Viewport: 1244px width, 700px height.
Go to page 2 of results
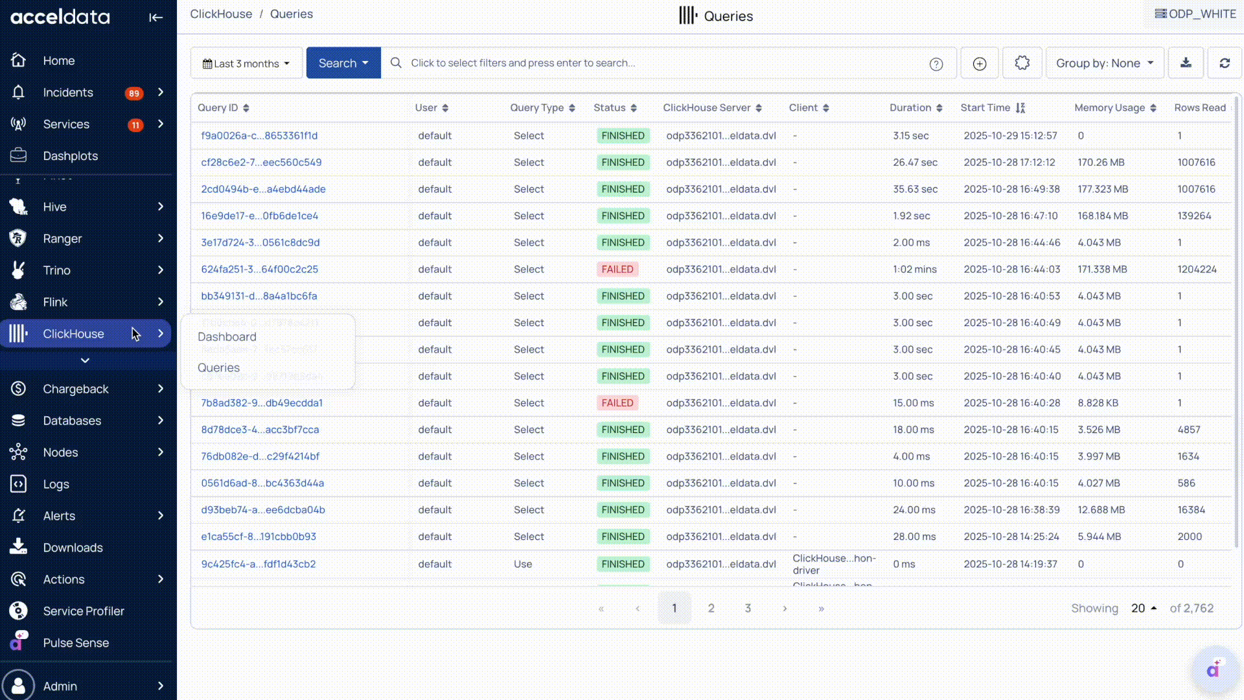(711, 608)
